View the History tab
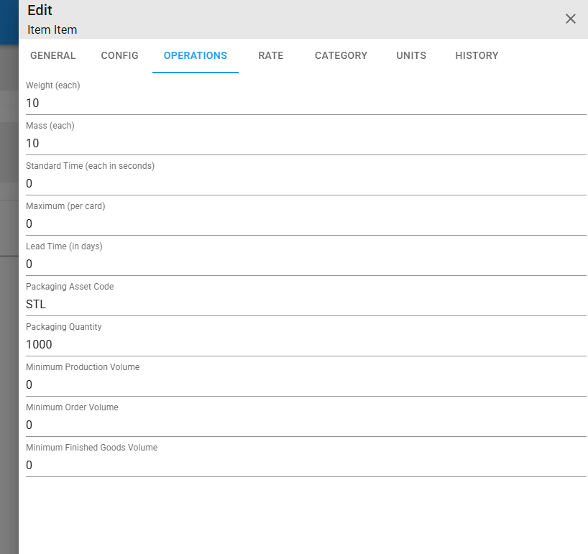This screenshot has height=554, width=588. [477, 55]
